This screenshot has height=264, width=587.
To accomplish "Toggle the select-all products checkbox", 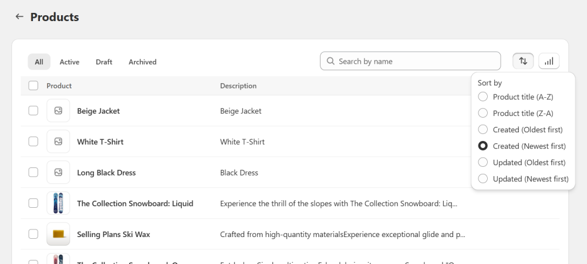I will (x=33, y=85).
